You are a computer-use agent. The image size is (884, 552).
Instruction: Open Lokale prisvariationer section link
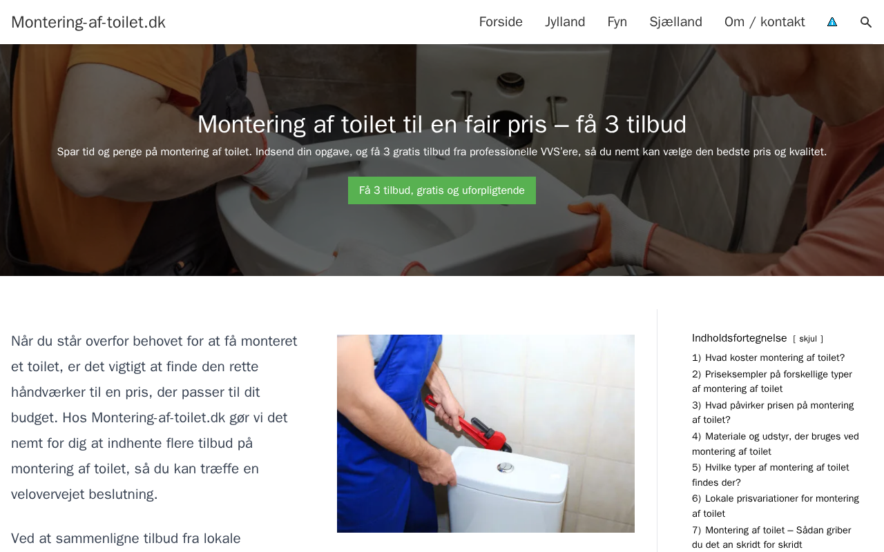pos(776,506)
